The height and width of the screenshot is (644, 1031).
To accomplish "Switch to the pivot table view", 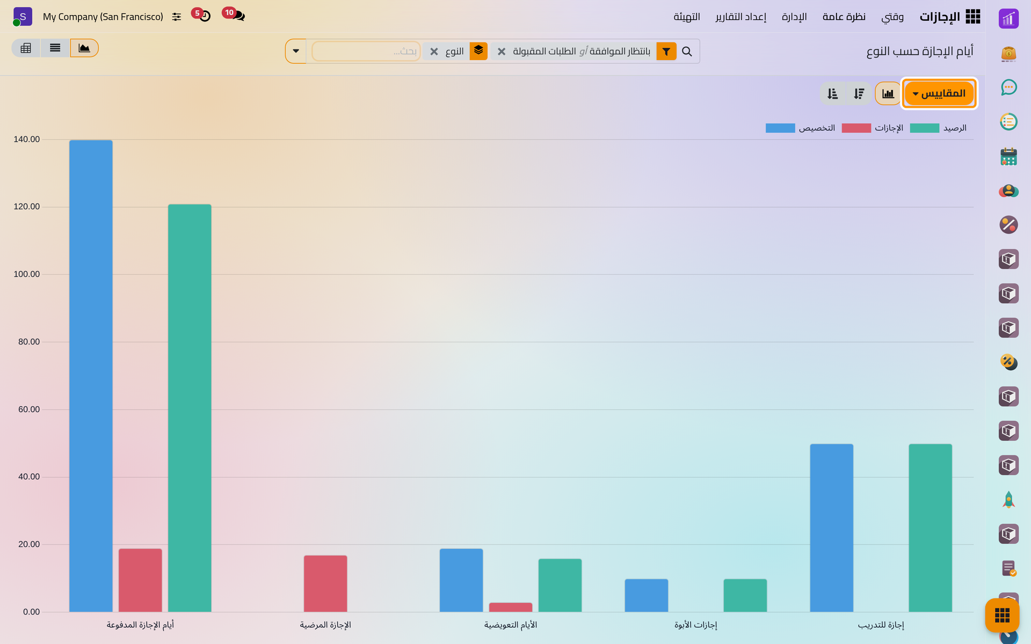I will (x=26, y=48).
